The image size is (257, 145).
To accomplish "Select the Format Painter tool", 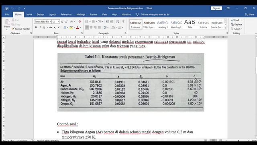I will pyautogui.click(x=21, y=29).
